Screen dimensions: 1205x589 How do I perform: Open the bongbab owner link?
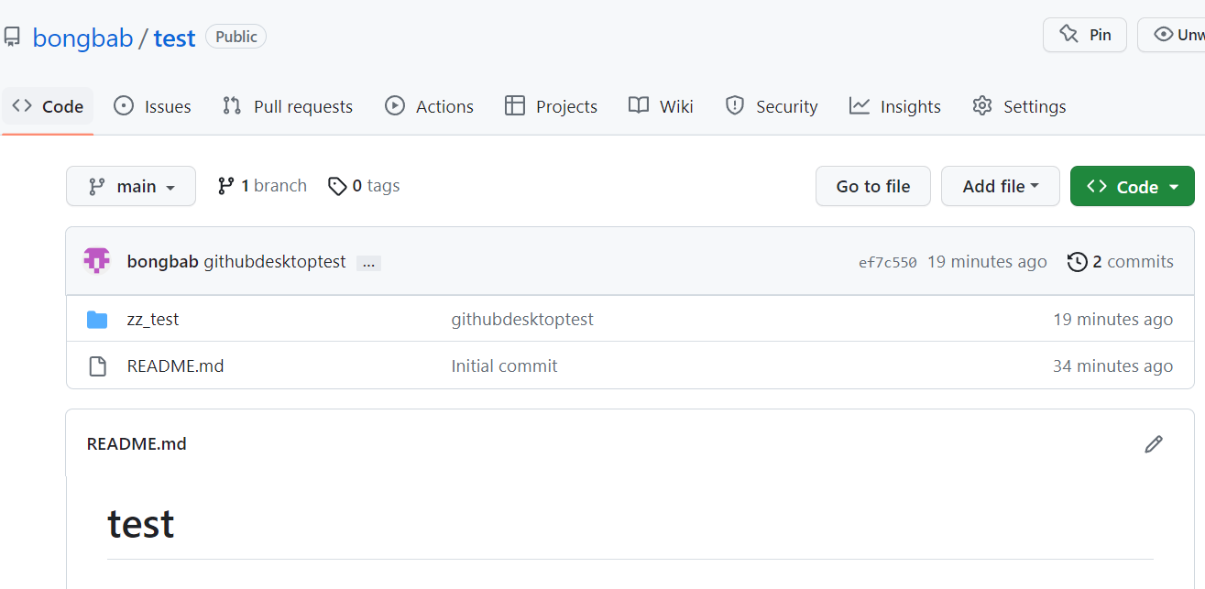click(x=82, y=38)
